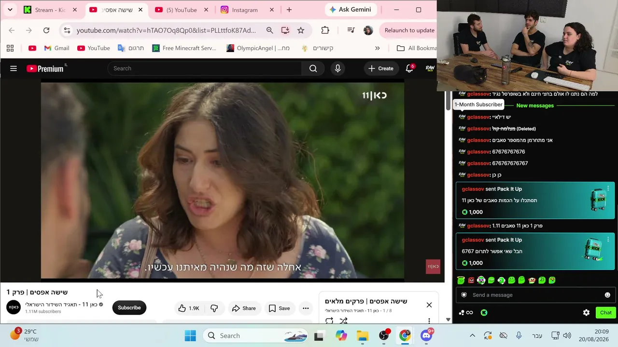Close the playlist panel
Image resolution: width=618 pixels, height=347 pixels.
pyautogui.click(x=429, y=305)
